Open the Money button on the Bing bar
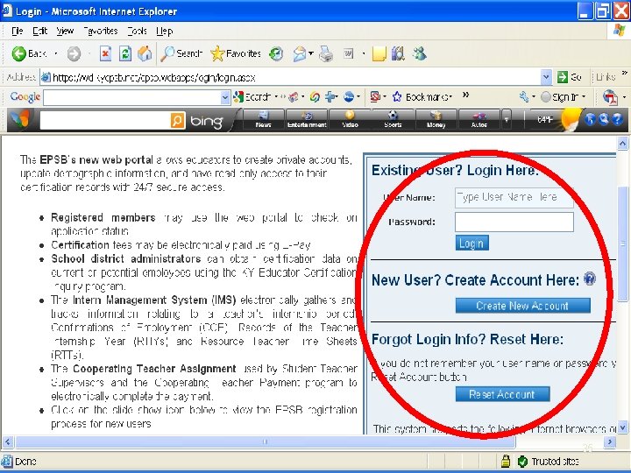Screen dimensions: 631x473 coord(436,119)
